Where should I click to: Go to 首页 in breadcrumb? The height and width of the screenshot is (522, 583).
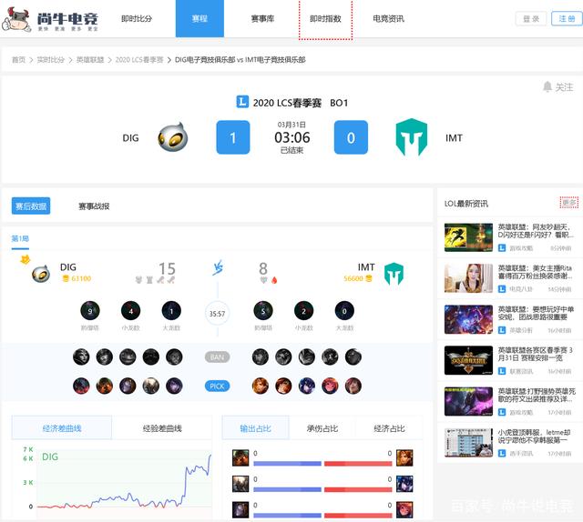18,60
